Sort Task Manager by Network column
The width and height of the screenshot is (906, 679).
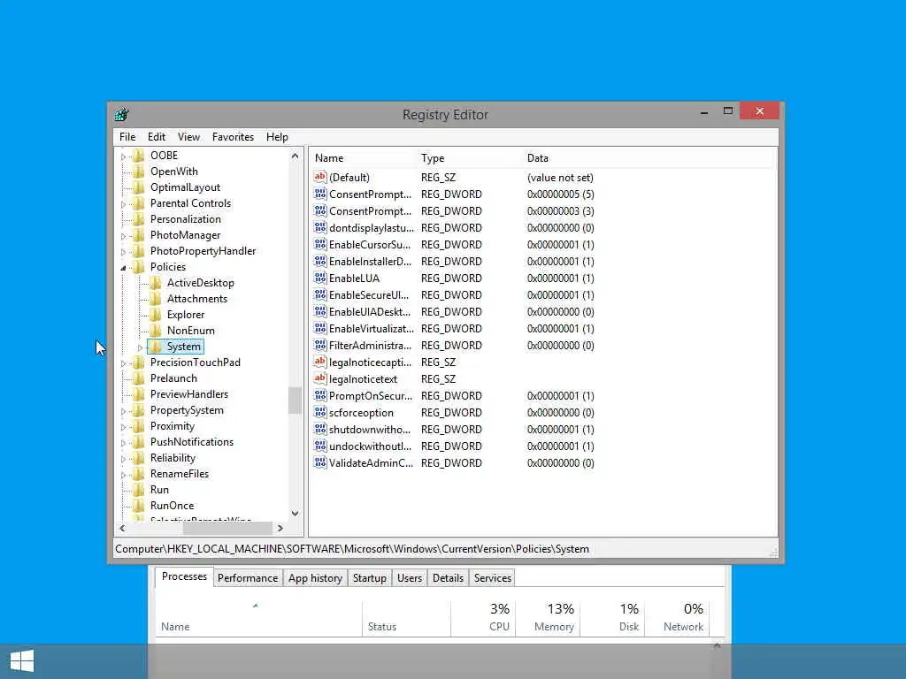[x=677, y=618]
